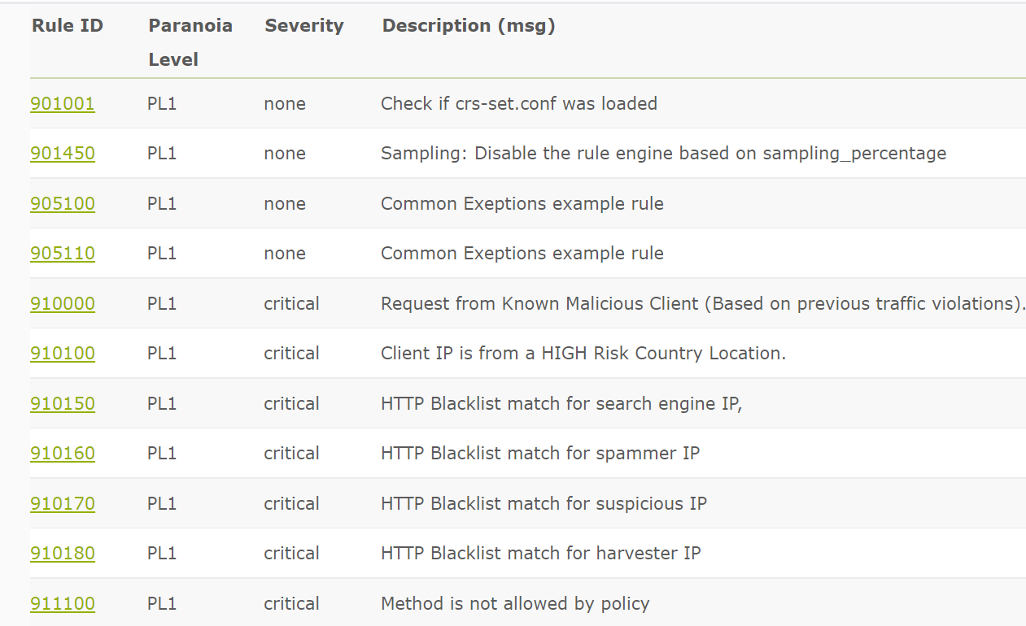This screenshot has width=1026, height=626.
Task: Click rule link 905110
Action: (x=63, y=254)
